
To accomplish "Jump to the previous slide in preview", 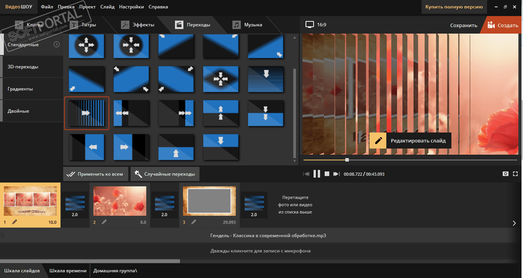I will pos(306,174).
